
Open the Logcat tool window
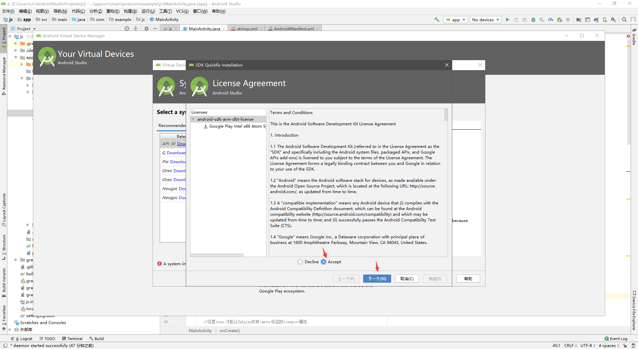[22, 338]
